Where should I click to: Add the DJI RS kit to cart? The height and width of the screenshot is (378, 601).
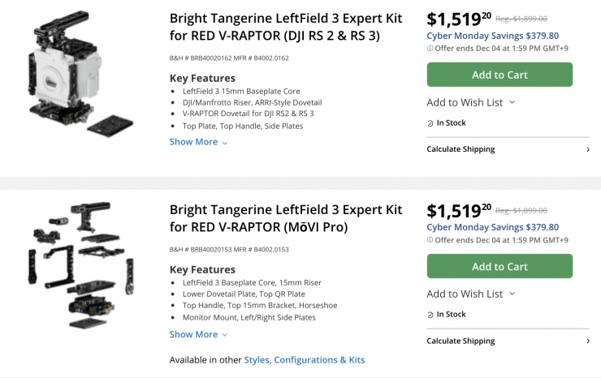(x=499, y=75)
